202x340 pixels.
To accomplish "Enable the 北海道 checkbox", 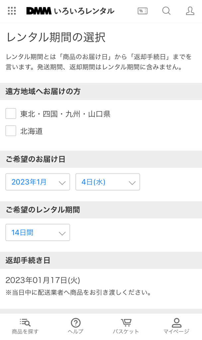I will tap(11, 131).
